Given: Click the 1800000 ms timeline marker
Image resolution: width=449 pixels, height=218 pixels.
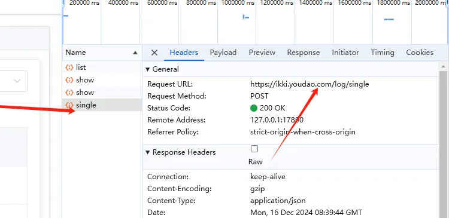Looking at the screenshot, I should 393,3.
